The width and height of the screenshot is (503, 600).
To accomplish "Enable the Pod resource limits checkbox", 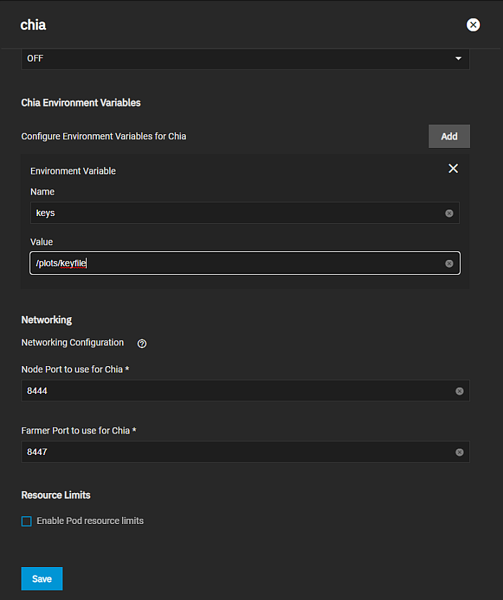I will (27, 521).
